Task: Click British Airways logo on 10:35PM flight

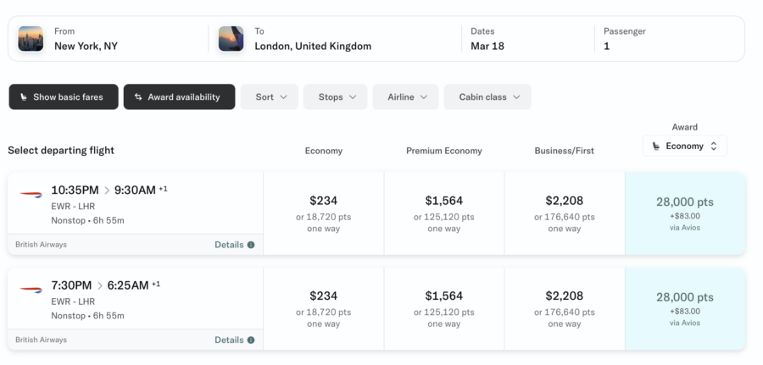Action: (31, 194)
